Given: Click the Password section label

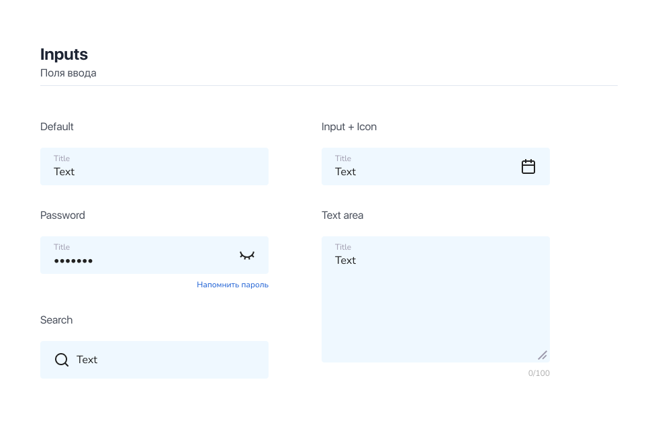Looking at the screenshot, I should [62, 215].
